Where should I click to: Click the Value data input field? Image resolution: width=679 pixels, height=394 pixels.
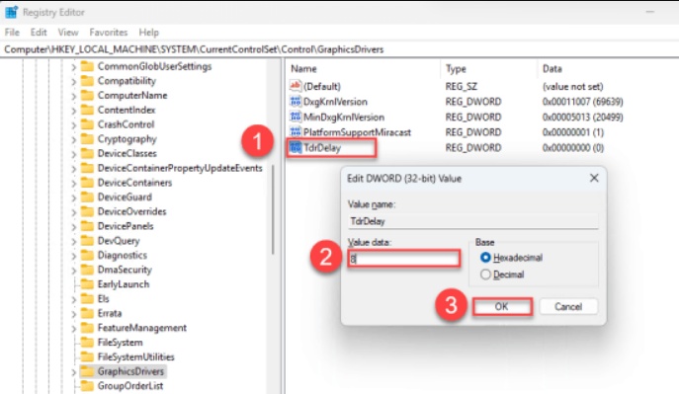pyautogui.click(x=403, y=259)
